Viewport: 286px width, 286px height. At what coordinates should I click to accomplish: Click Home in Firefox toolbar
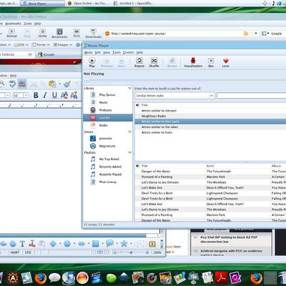coord(42,33)
